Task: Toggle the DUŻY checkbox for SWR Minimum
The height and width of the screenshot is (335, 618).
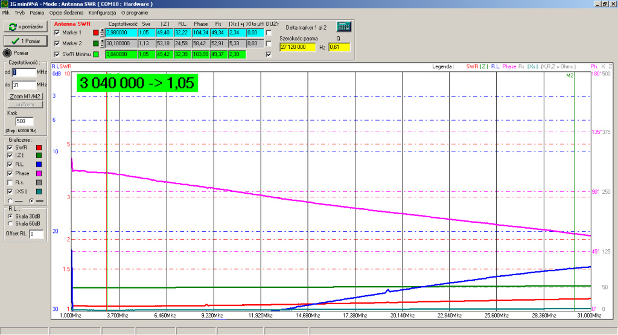Action: 269,54
